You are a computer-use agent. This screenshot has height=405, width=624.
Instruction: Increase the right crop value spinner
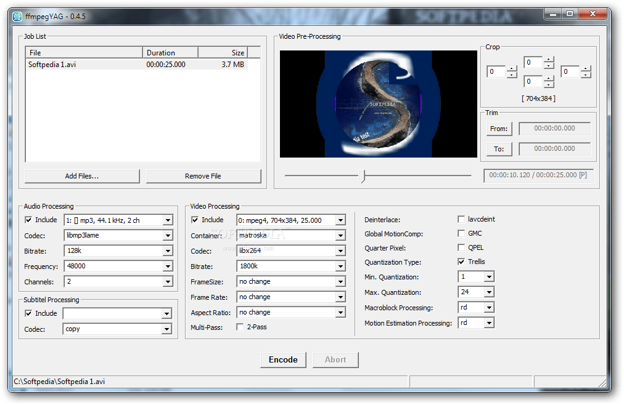click(586, 69)
